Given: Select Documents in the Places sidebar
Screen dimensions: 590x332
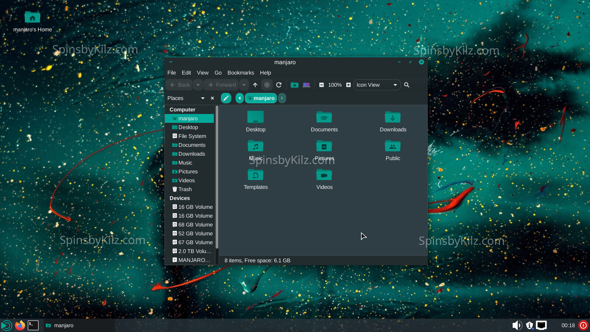Looking at the screenshot, I should (190, 145).
